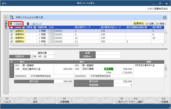Click the F9 一括クリア button
The image size is (171, 109).
pos(122,100)
